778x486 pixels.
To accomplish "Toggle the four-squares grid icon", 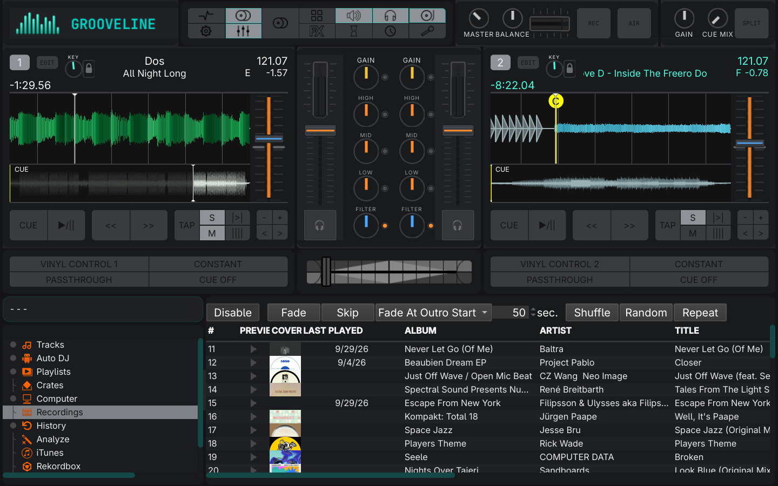I will pyautogui.click(x=317, y=16).
